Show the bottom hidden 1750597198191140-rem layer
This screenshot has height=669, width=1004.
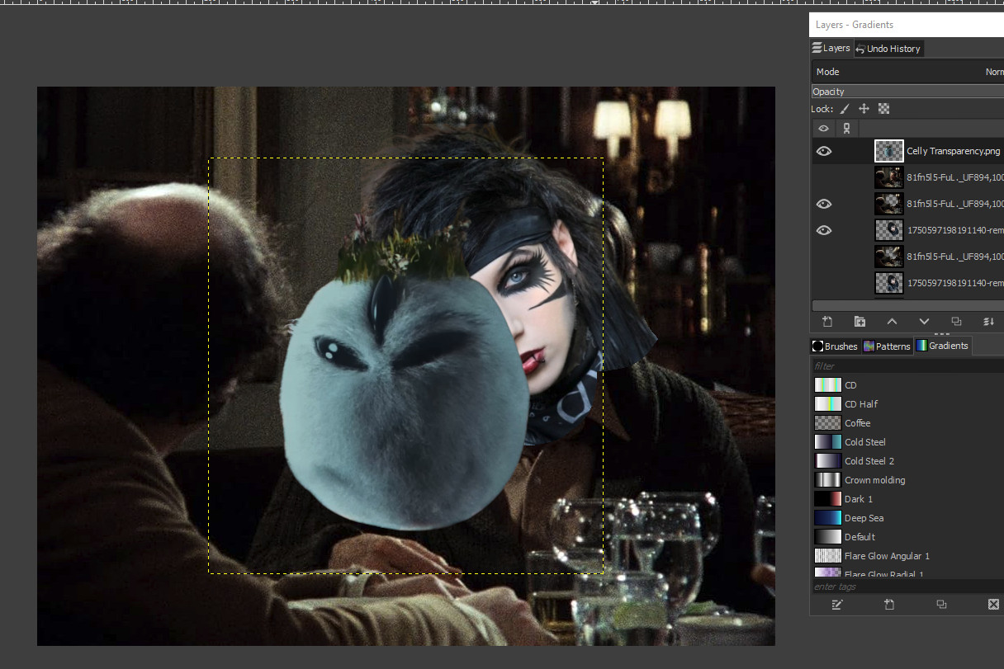(x=823, y=283)
